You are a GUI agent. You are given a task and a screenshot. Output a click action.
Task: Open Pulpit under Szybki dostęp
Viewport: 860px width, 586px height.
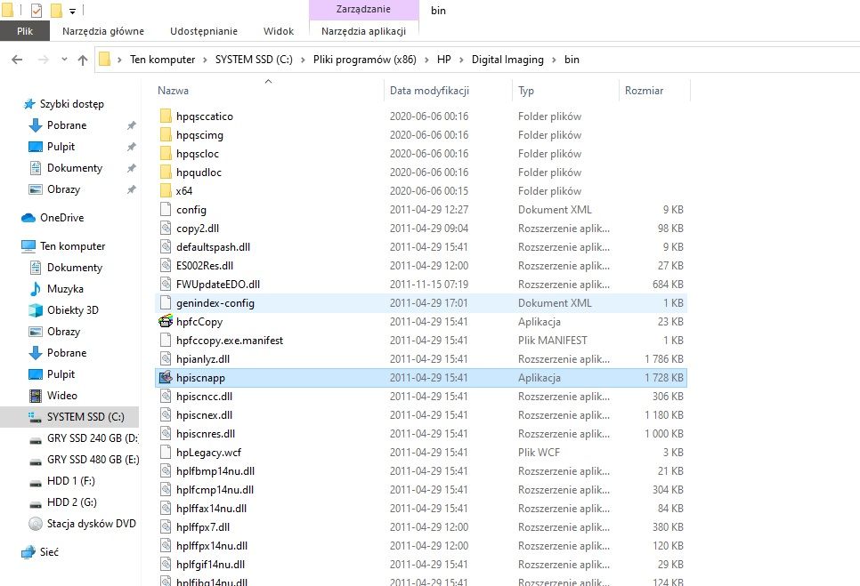click(x=61, y=147)
